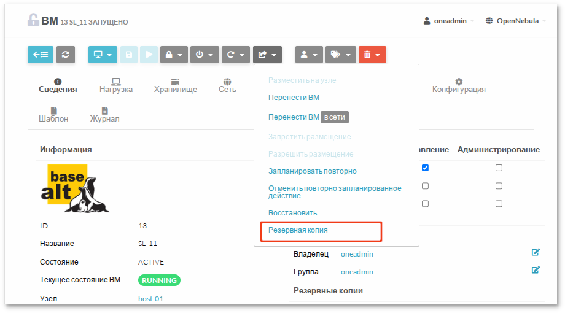Open the tag labels dropdown

341,55
